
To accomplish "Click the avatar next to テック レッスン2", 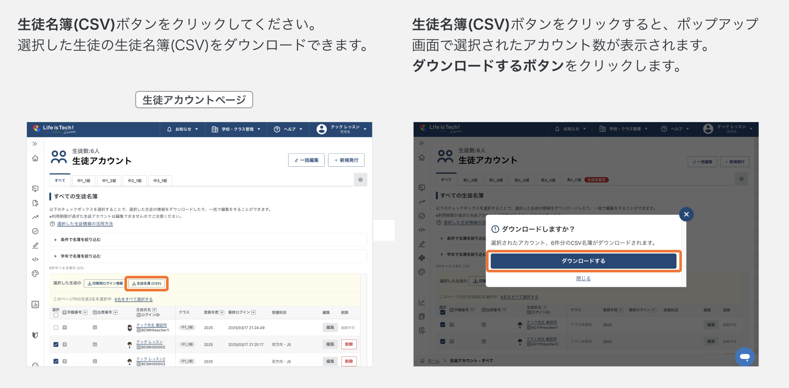I will (x=129, y=361).
